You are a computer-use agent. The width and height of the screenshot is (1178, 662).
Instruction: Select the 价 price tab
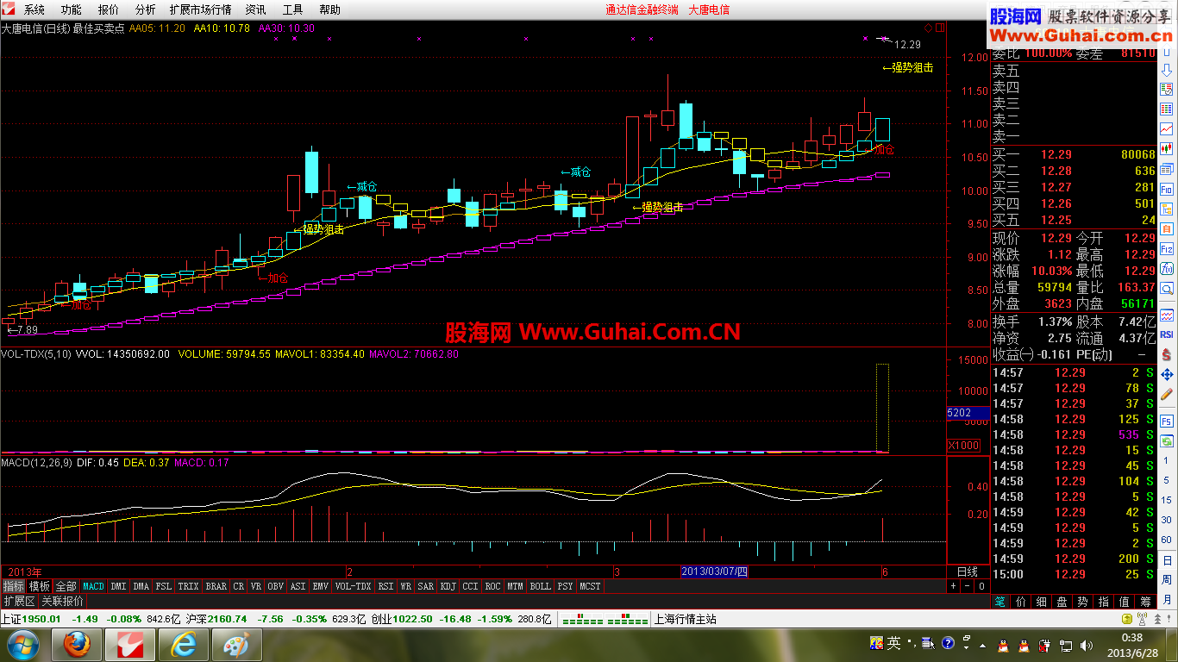pyautogui.click(x=1021, y=602)
